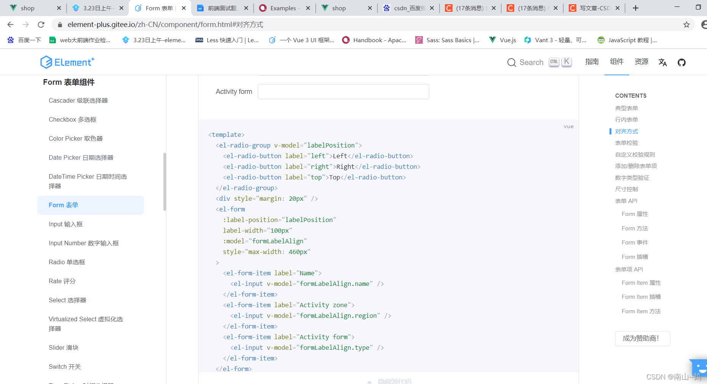Open Radio 单选框 in sidebar
The width and height of the screenshot is (707, 384).
click(x=67, y=262)
